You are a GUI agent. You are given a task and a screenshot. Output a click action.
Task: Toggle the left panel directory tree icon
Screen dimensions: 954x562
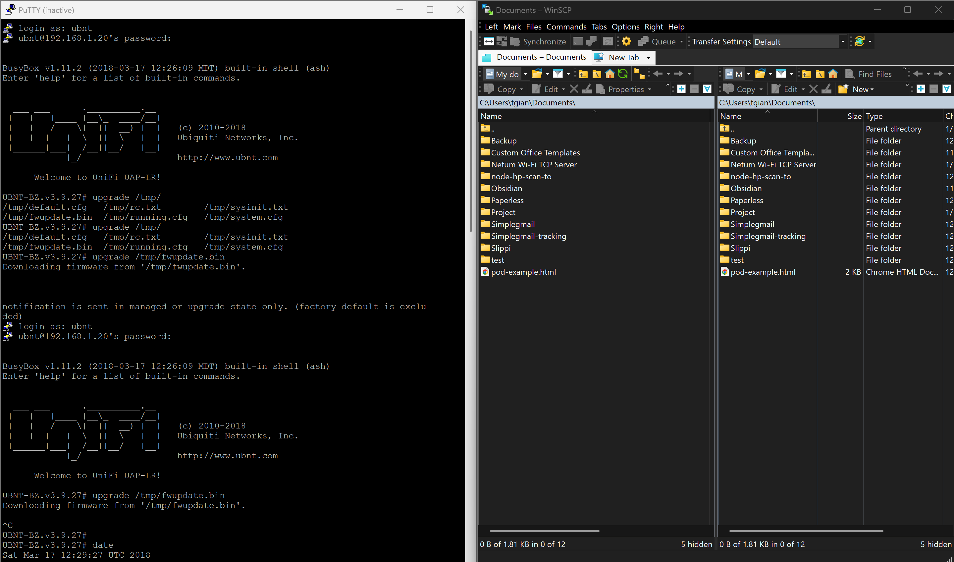(639, 74)
